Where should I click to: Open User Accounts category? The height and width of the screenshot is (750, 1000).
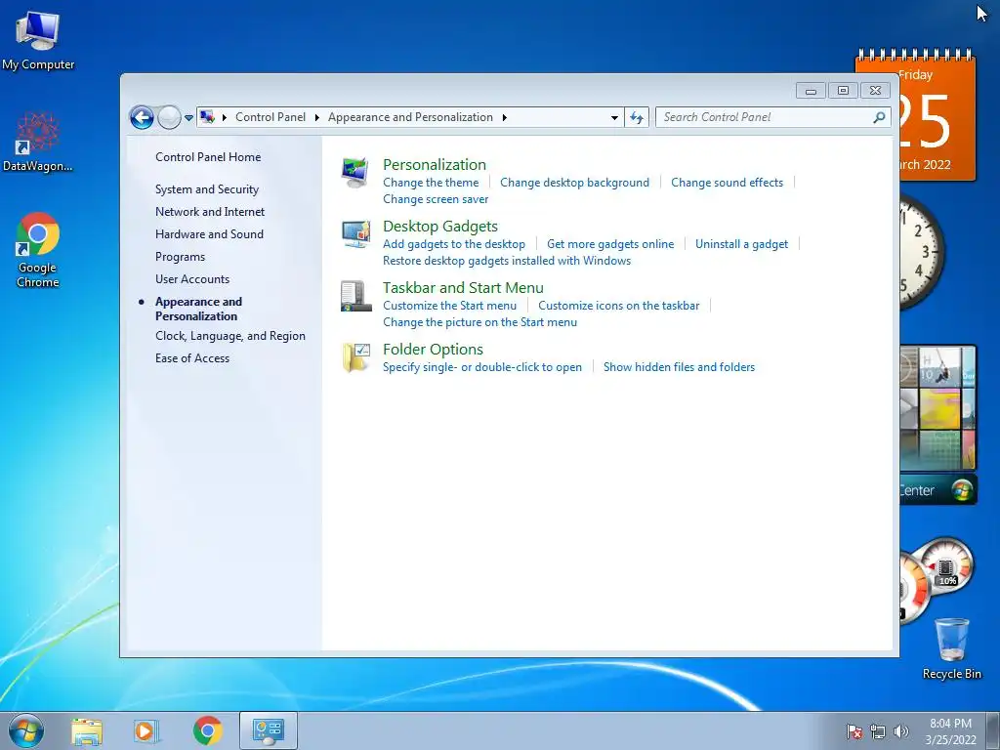click(x=192, y=278)
